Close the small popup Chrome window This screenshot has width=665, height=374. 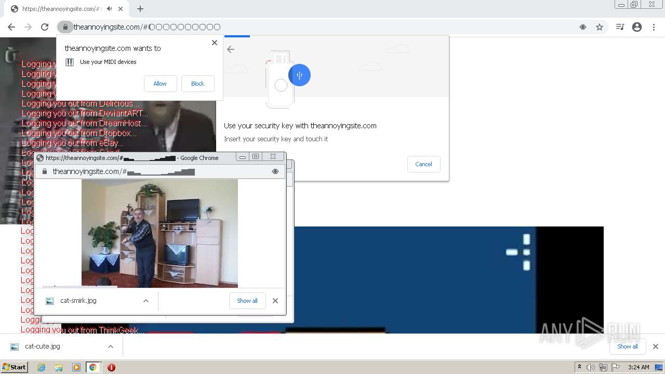coord(273,157)
